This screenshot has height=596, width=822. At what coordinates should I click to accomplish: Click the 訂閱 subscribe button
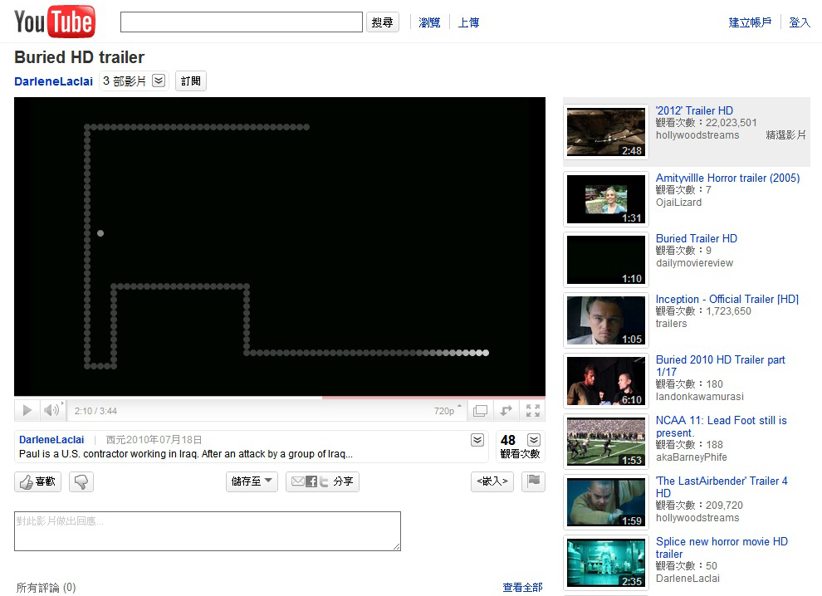coord(191,81)
